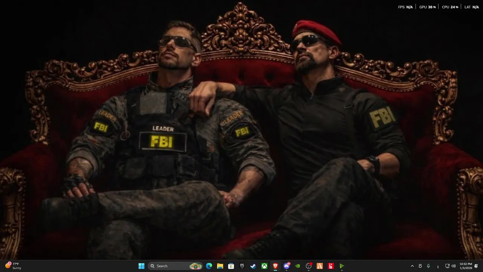
Task: Launch the Xbox app
Action: [x=265, y=266]
